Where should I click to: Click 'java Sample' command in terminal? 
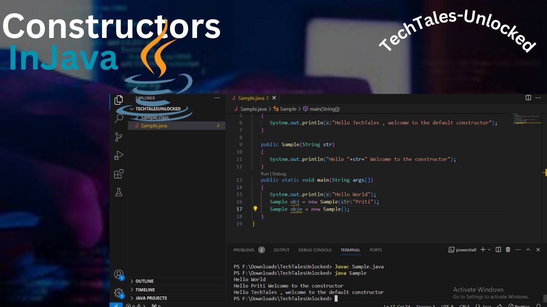tap(350, 273)
